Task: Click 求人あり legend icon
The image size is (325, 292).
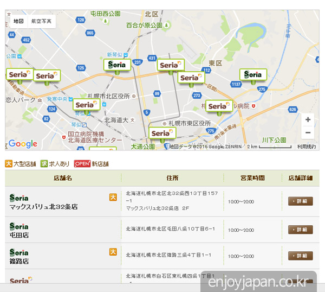Action: 44,164
